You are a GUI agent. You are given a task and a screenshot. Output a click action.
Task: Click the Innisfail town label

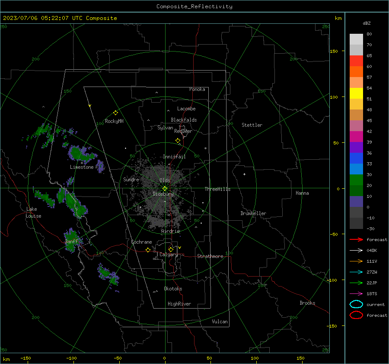click(174, 157)
